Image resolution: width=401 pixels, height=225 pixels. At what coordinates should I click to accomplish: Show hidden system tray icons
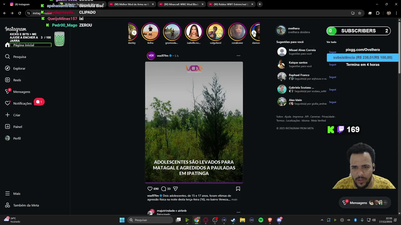pyautogui.click(x=322, y=220)
